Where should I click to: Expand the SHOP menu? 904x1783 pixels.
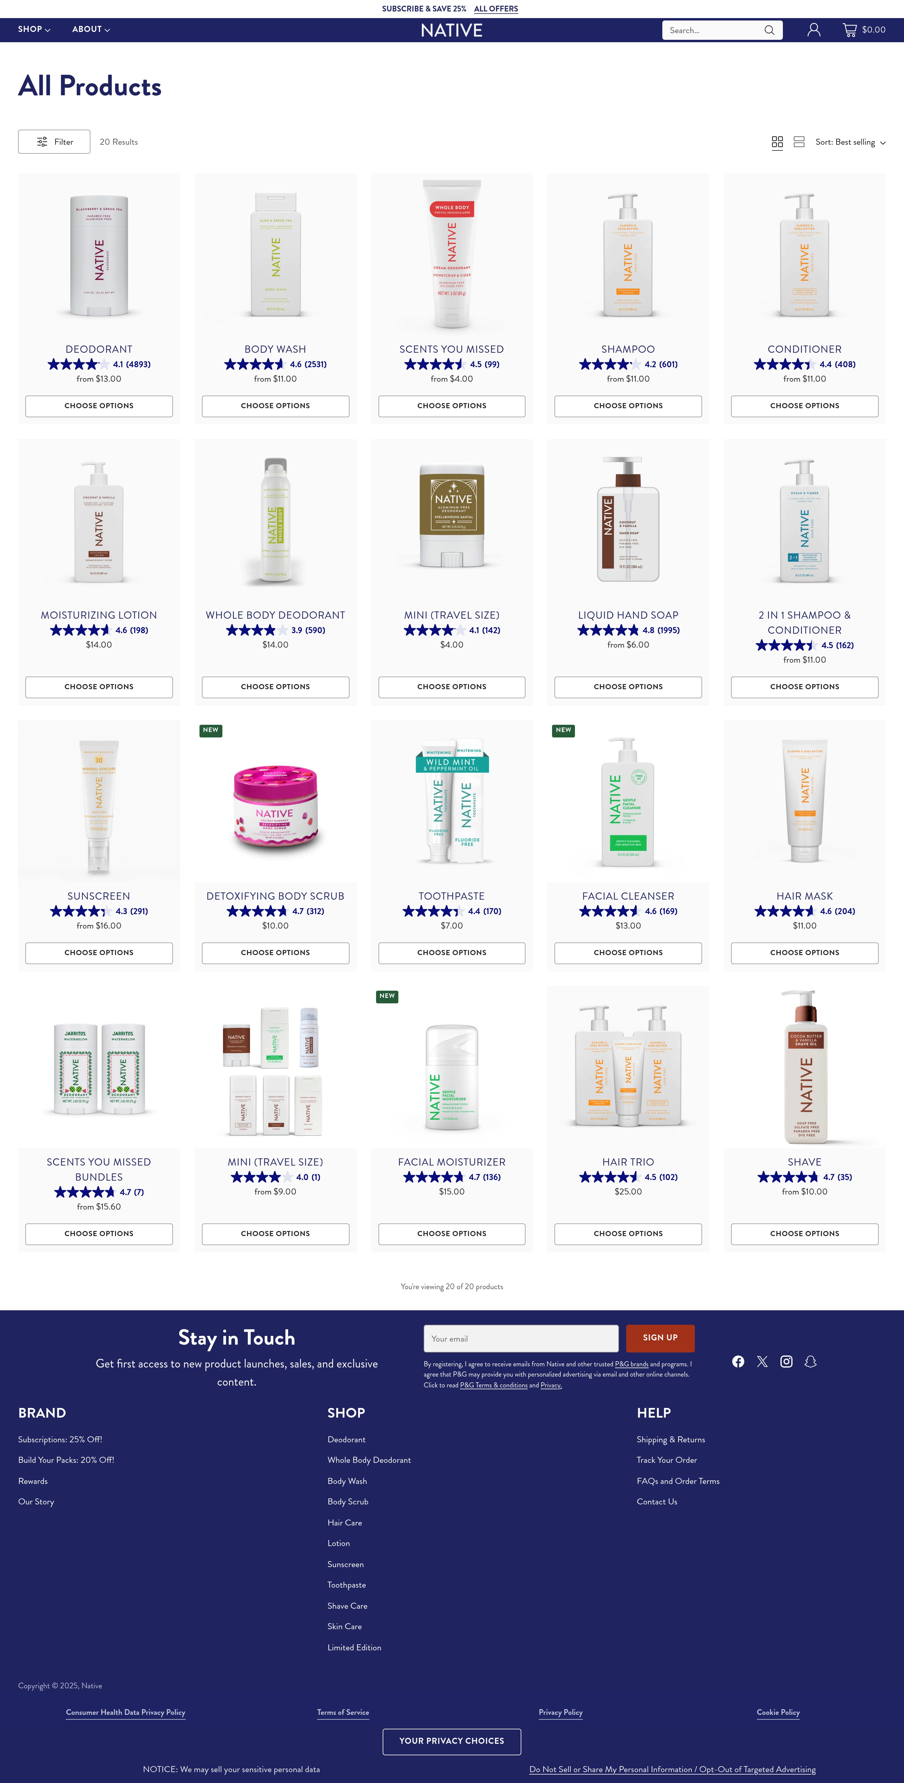[34, 29]
